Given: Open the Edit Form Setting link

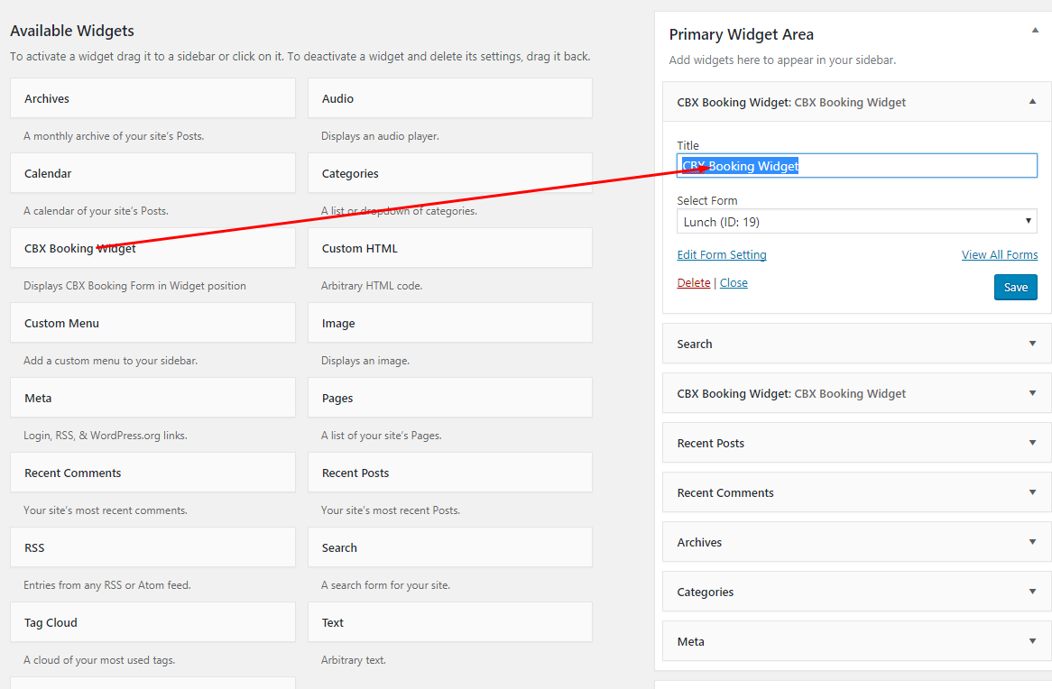Looking at the screenshot, I should click(721, 255).
